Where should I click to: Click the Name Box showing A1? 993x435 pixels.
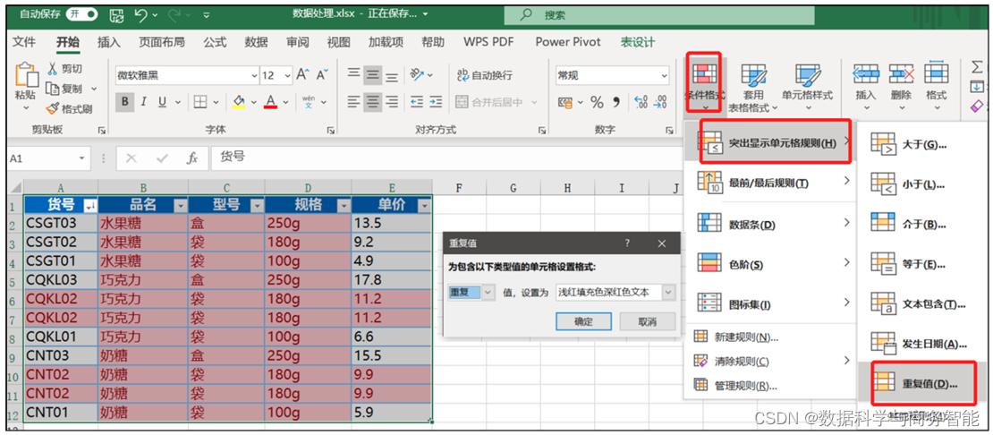point(48,159)
